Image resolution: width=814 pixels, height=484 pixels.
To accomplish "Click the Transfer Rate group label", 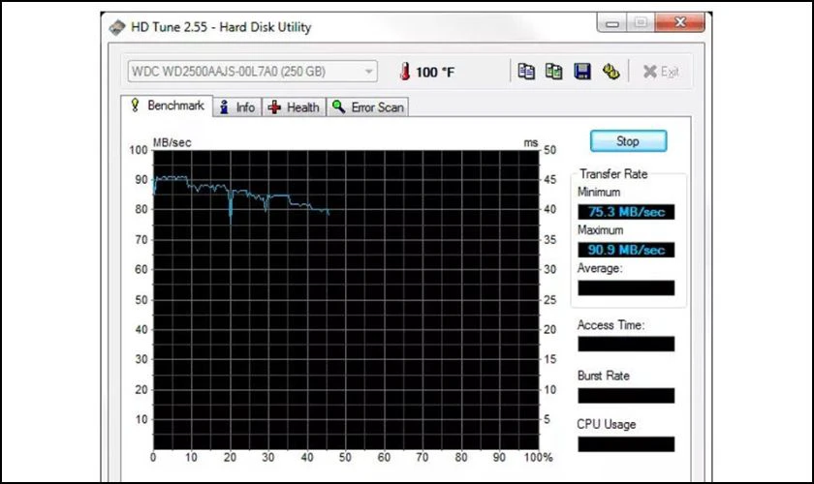I will (x=613, y=174).
